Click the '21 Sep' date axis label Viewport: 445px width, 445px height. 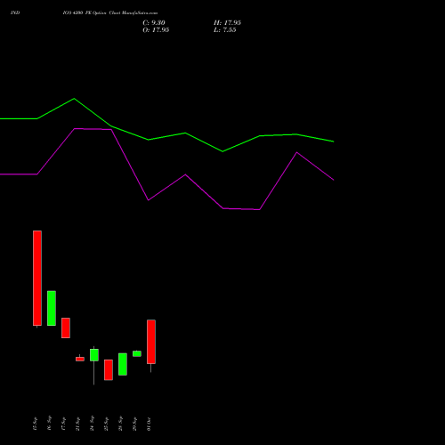[77, 424]
